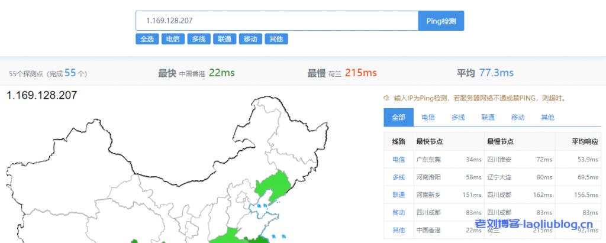This screenshot has height=243, width=606.
Task: Switch to the 多线 tab in results panel
Action: 458,118
